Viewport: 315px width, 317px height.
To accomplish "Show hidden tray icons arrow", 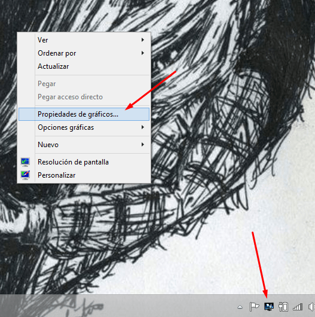I will (x=240, y=307).
